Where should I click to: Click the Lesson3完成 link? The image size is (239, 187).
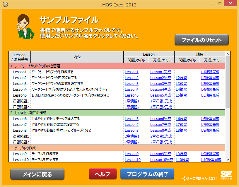161,84
